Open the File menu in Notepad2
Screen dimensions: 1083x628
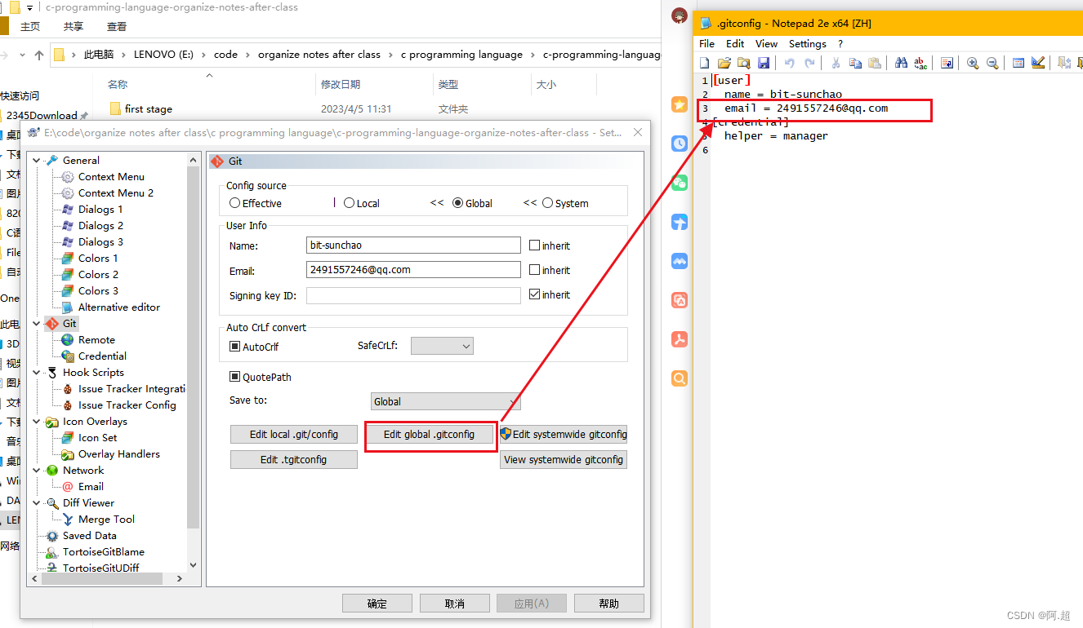[x=707, y=43]
